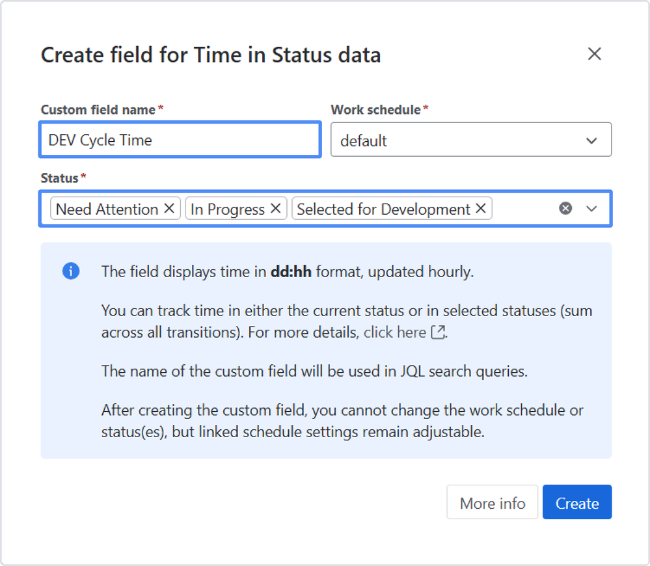Viewport: 650px width, 566px height.
Task: Click the external link icon
Action: click(x=438, y=332)
